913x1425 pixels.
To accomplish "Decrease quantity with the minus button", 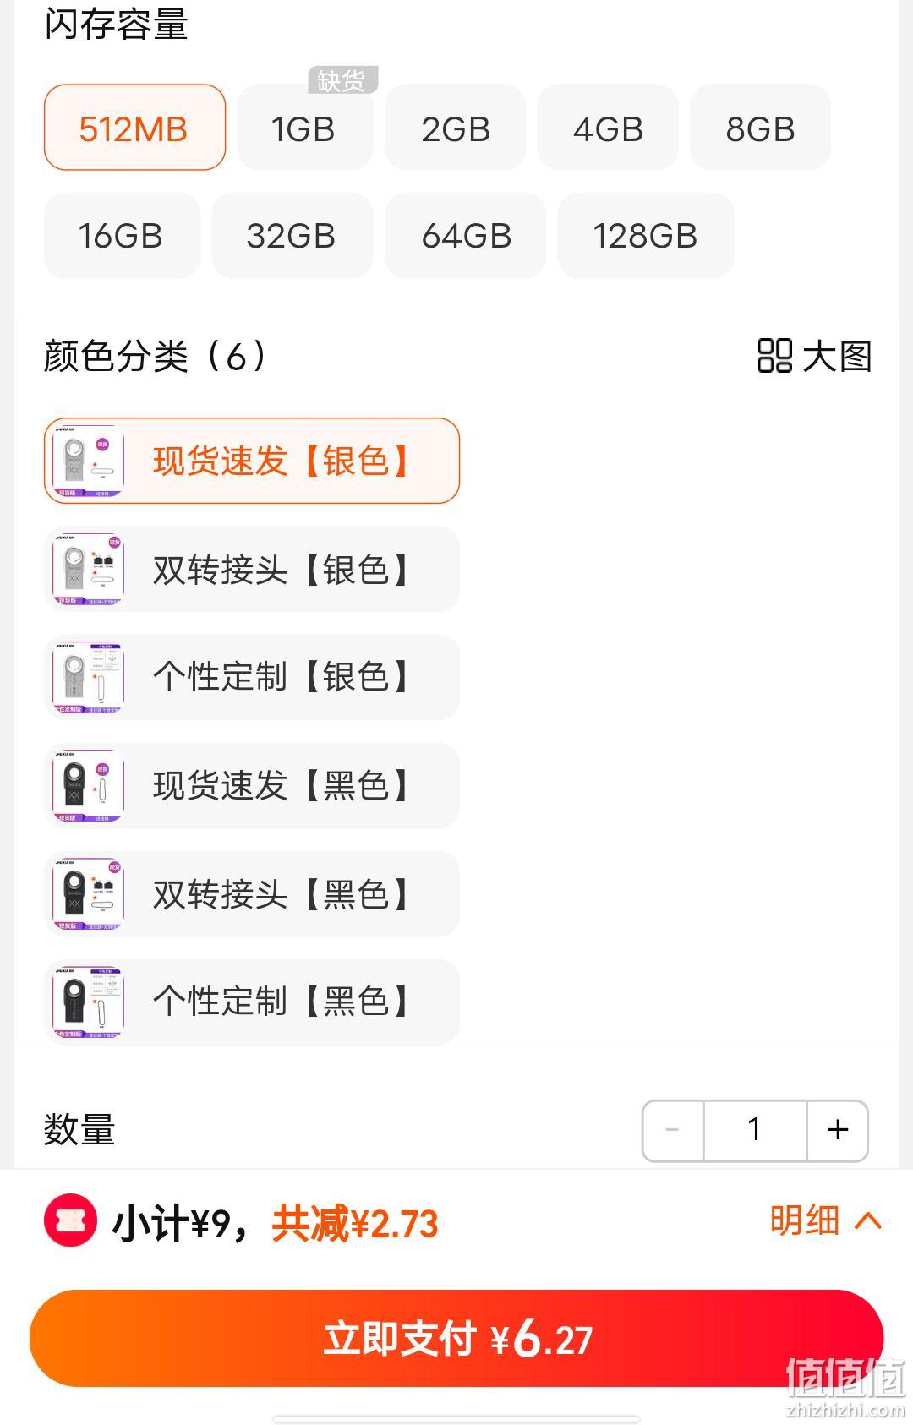I will pyautogui.click(x=673, y=1130).
